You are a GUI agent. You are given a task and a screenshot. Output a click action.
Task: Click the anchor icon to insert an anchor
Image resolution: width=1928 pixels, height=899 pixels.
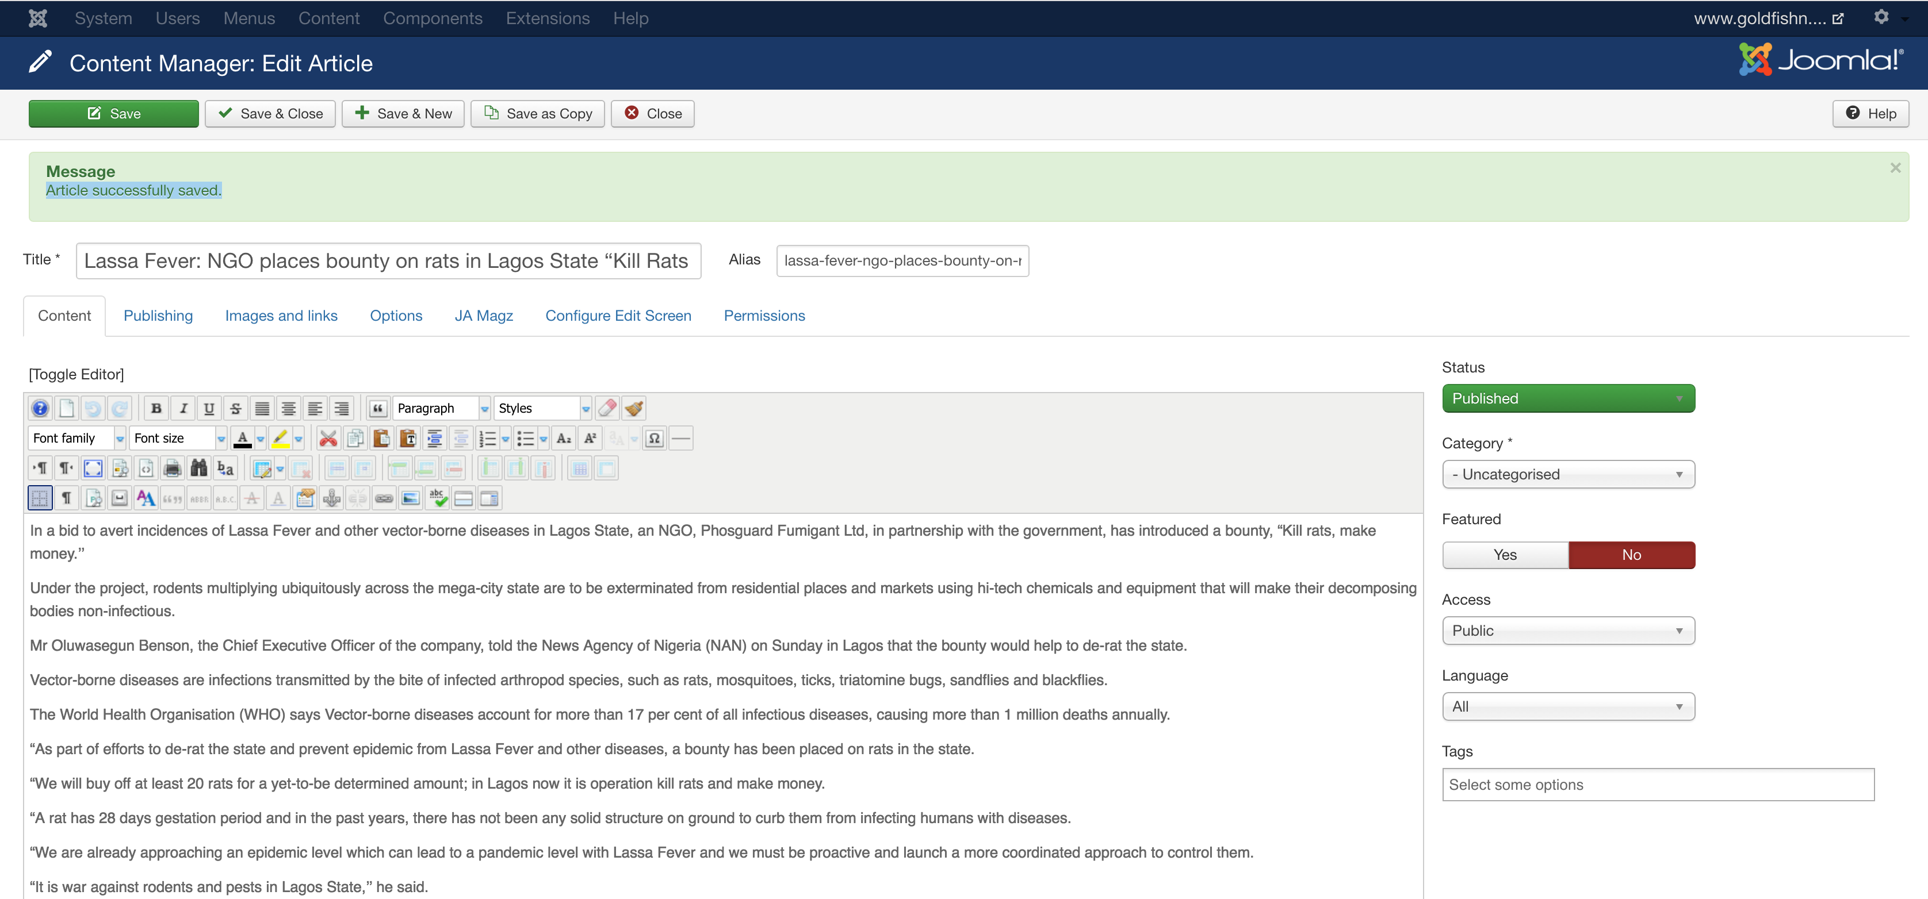(x=331, y=498)
